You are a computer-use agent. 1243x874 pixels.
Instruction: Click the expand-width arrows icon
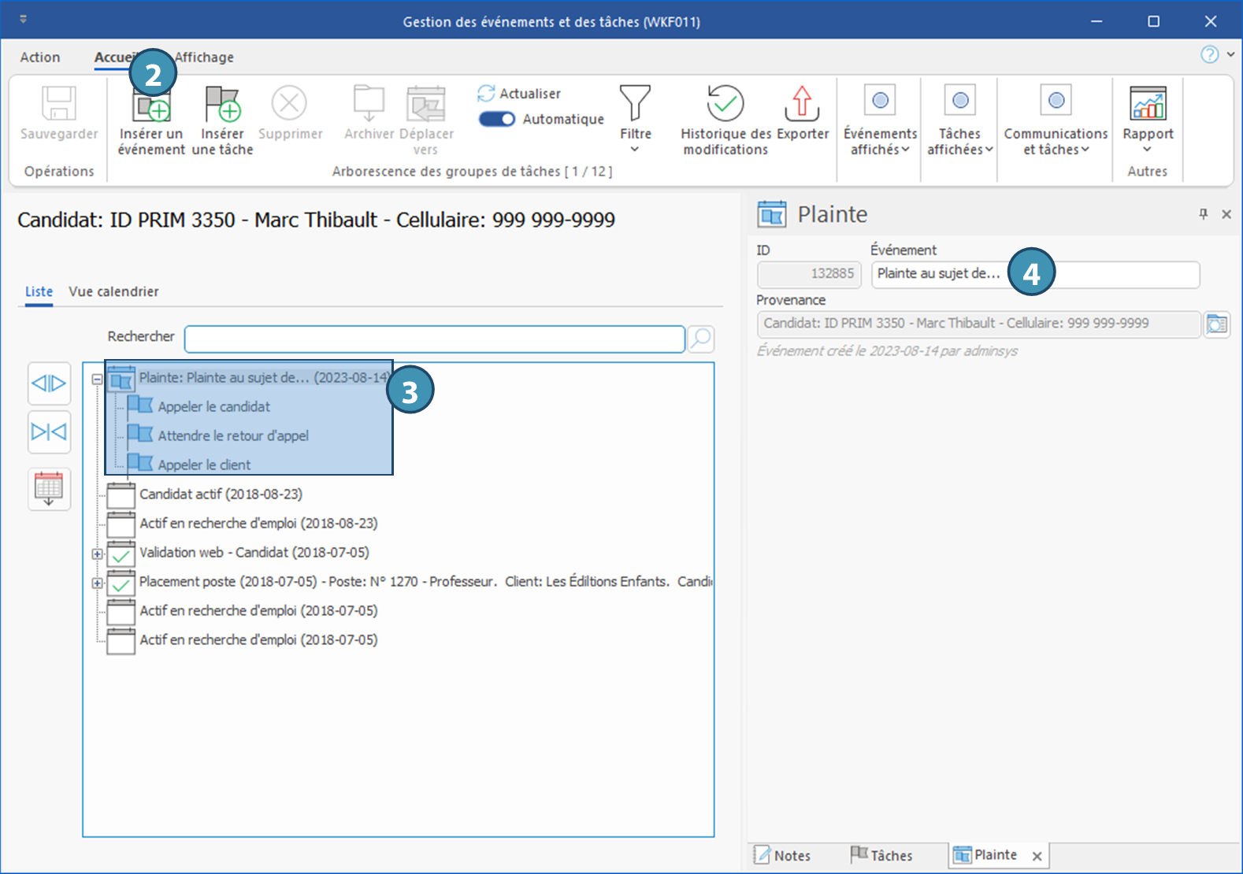[49, 383]
